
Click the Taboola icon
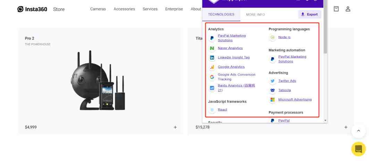click(272, 90)
